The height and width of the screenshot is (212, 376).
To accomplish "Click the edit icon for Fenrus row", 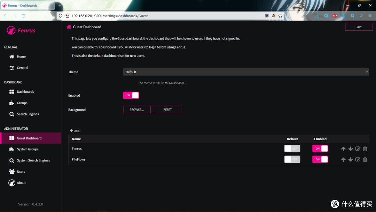I will tap(358, 149).
